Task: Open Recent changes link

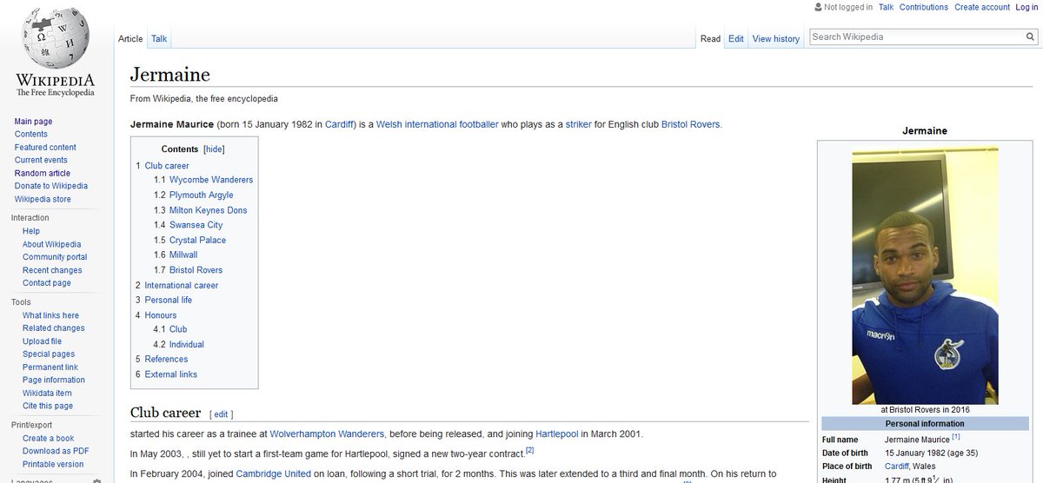Action: (x=52, y=270)
